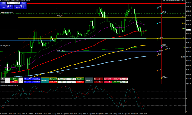Viewport: 192px width, 115px height.
Task: Click the WH4 marker label
Action: tap(164, 12)
